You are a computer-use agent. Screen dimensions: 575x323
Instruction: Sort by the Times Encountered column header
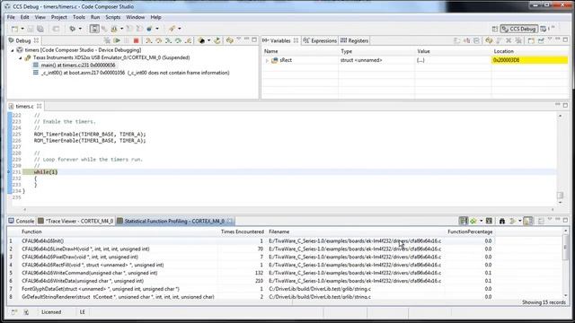[243, 231]
